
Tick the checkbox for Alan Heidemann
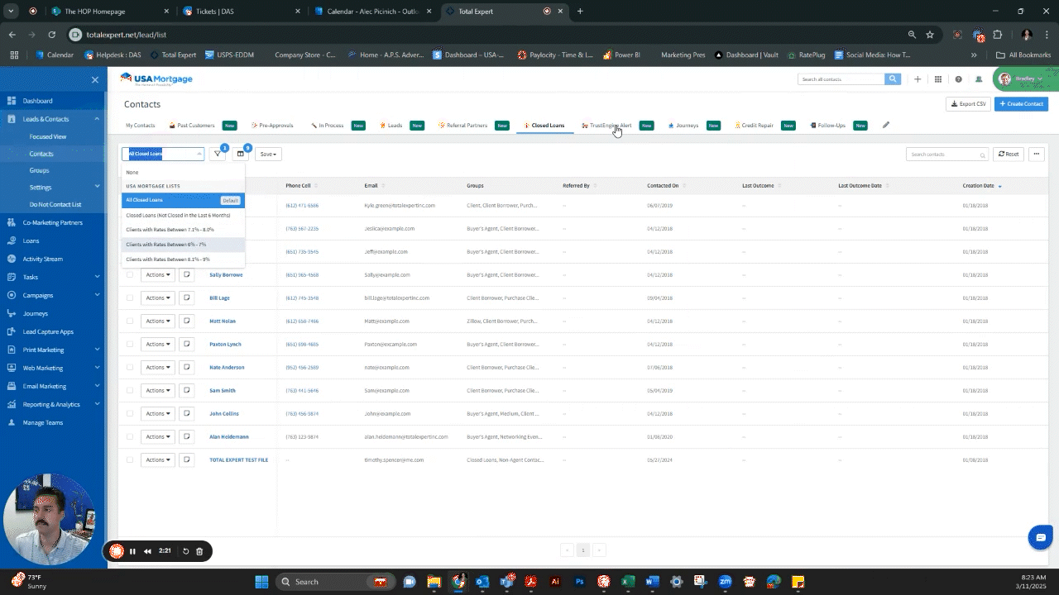pos(130,436)
